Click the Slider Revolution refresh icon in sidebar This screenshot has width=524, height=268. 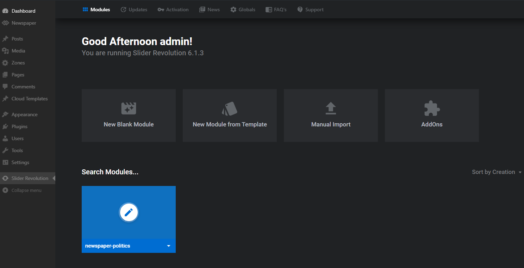[x=5, y=178]
